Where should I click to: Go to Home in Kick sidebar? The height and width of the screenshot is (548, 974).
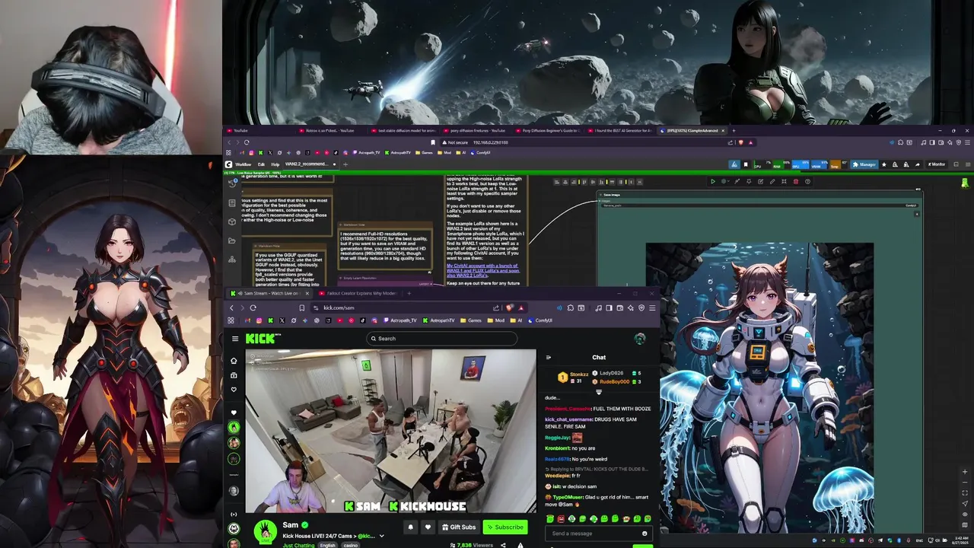pyautogui.click(x=234, y=361)
